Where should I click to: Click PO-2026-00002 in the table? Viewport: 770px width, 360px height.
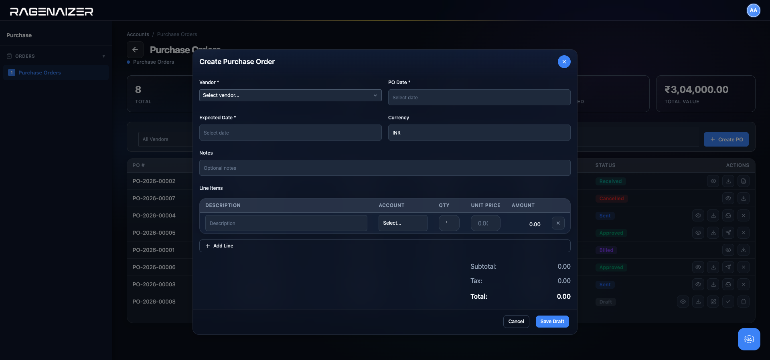click(154, 181)
